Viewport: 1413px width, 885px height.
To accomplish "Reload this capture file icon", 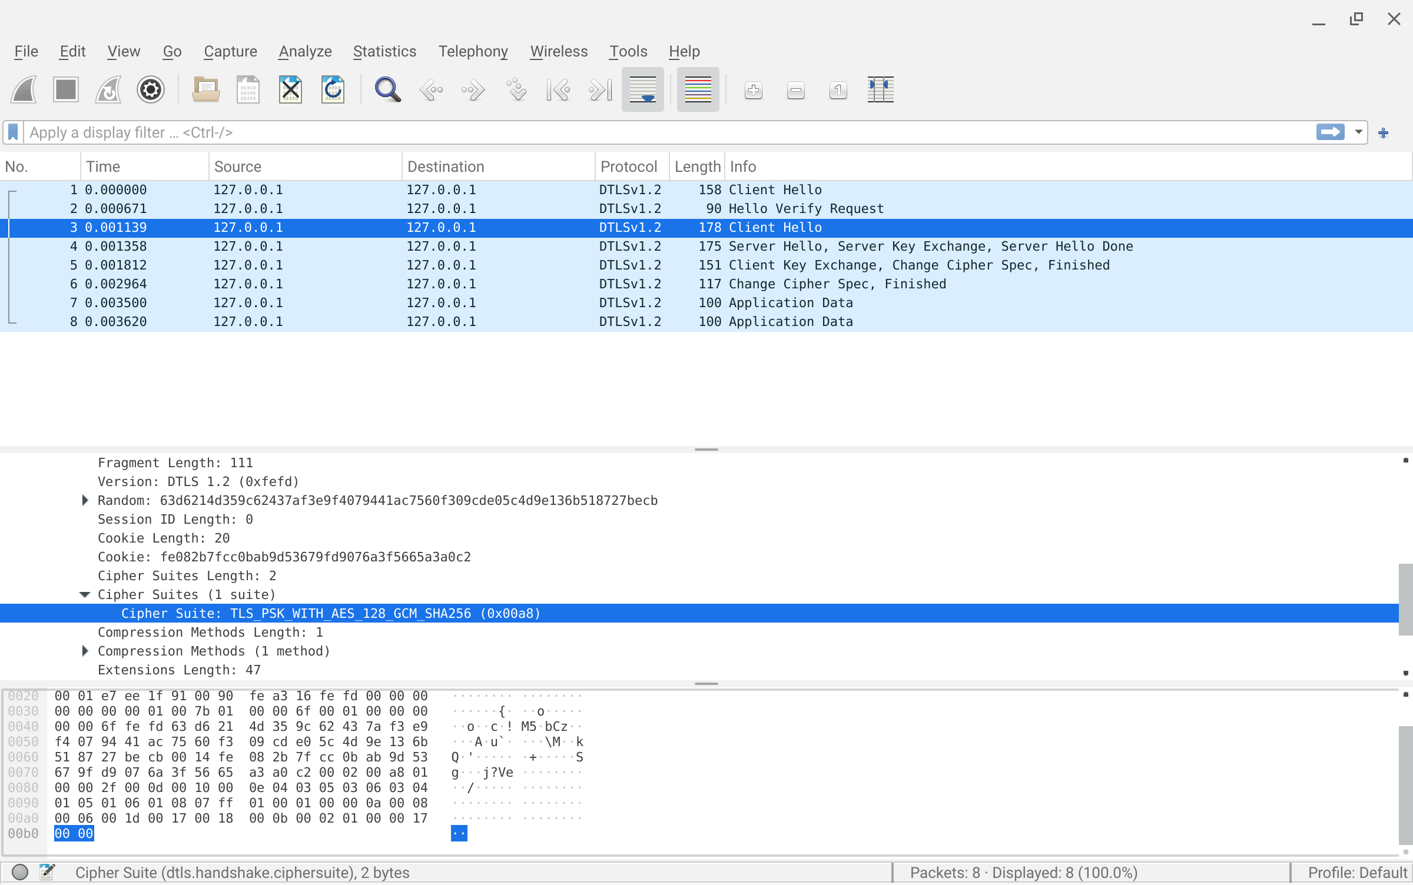I will click(x=333, y=90).
